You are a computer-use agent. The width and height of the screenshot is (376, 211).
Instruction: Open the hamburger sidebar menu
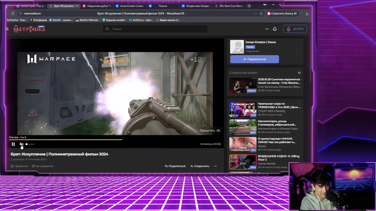tap(7, 29)
